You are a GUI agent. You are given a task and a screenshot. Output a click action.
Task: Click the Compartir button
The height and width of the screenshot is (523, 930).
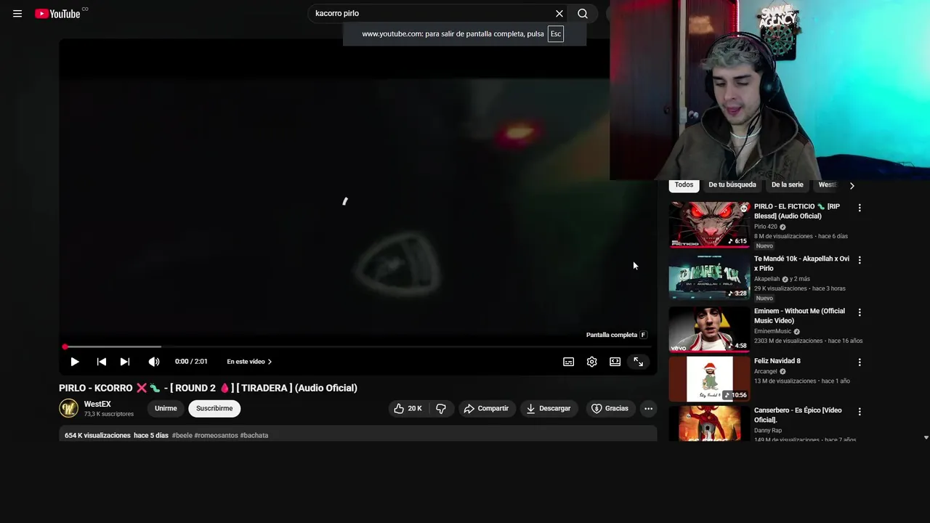pos(486,408)
